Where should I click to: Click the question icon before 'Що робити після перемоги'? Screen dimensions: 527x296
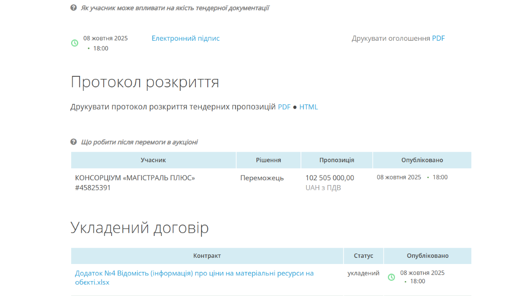coord(74,142)
